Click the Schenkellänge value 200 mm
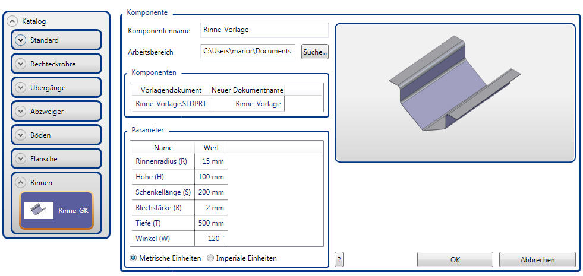This screenshot has height=276, width=583. click(211, 192)
